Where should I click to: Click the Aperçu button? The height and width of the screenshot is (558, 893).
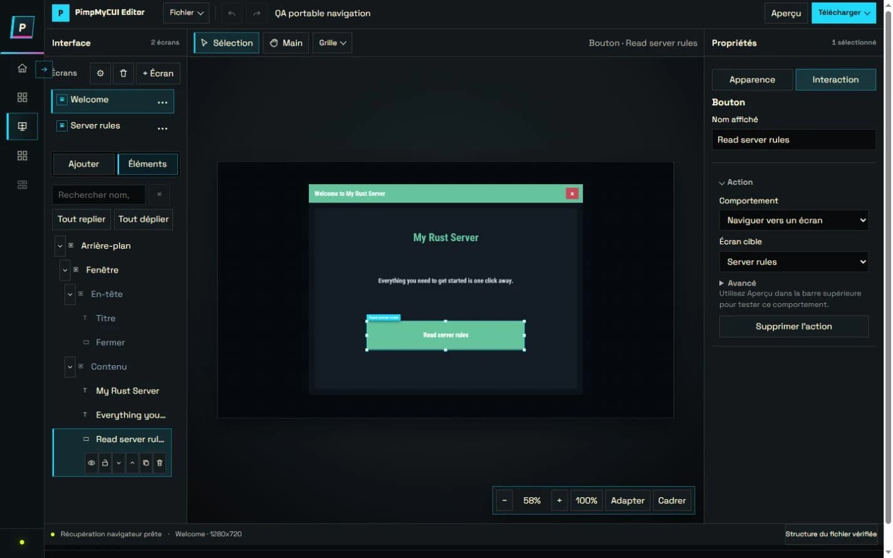[786, 13]
